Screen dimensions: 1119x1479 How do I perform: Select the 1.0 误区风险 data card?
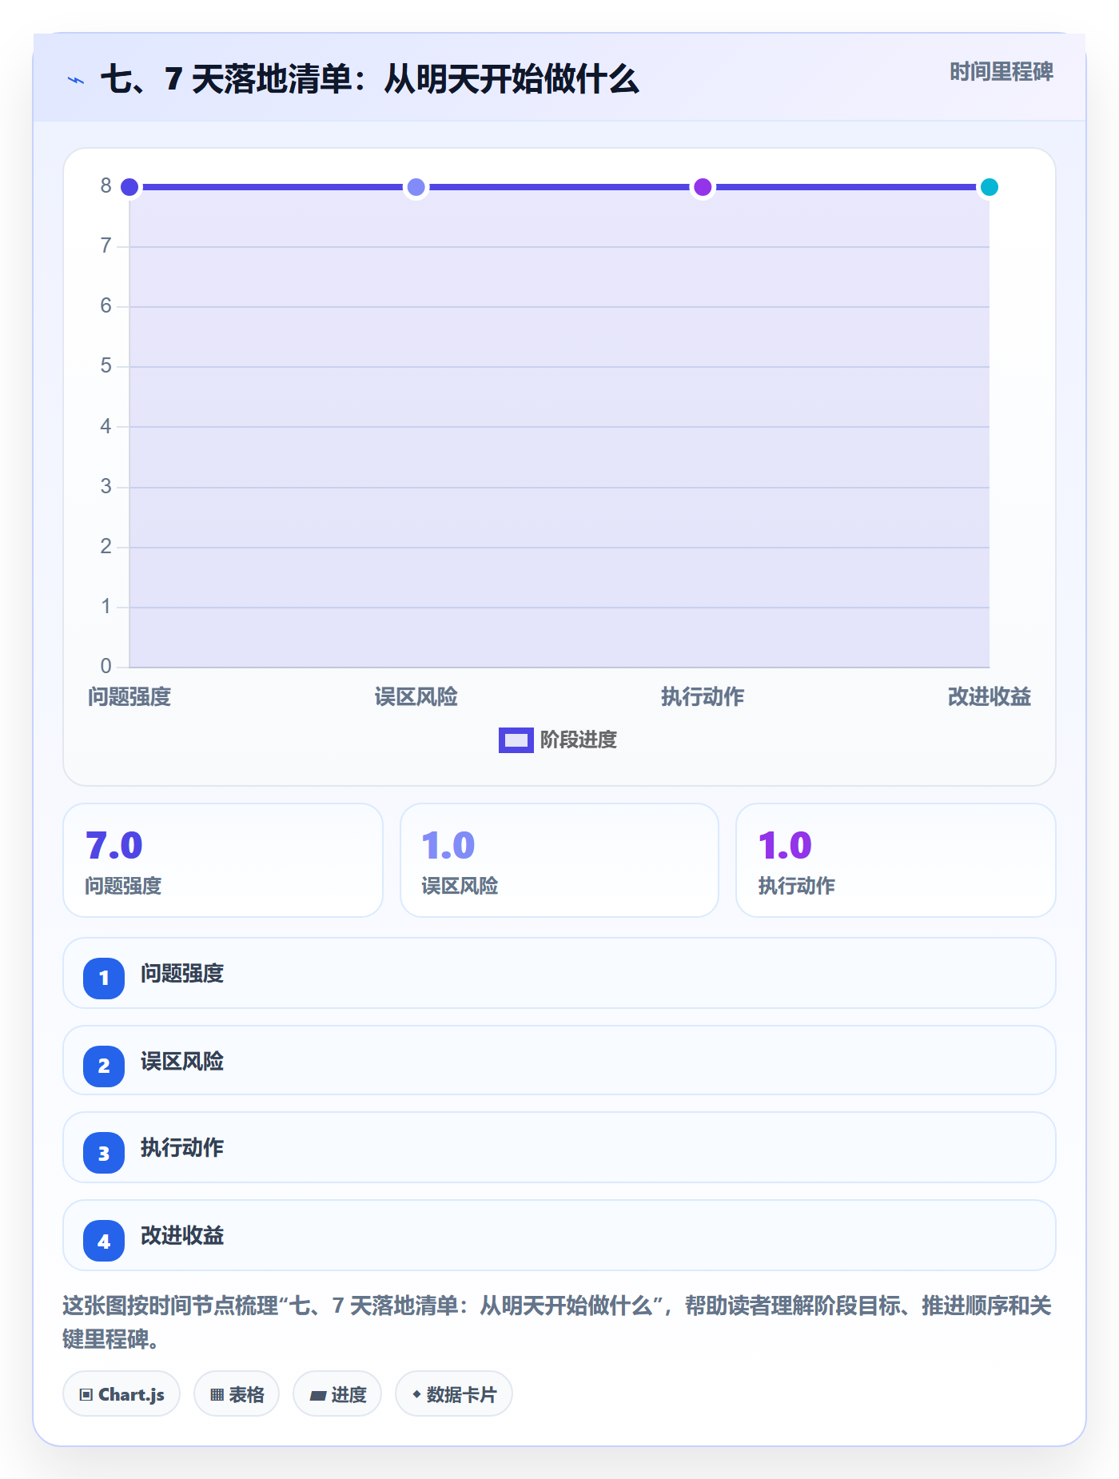pos(559,860)
